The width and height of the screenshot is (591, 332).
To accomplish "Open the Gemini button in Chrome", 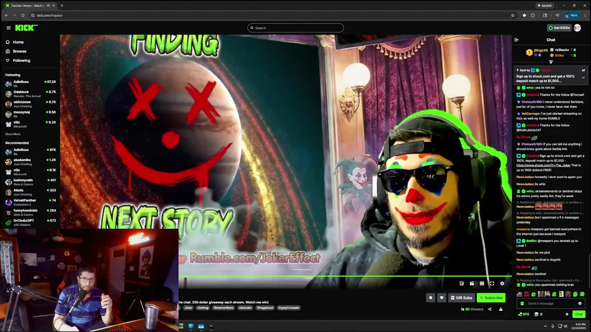I will [544, 6].
